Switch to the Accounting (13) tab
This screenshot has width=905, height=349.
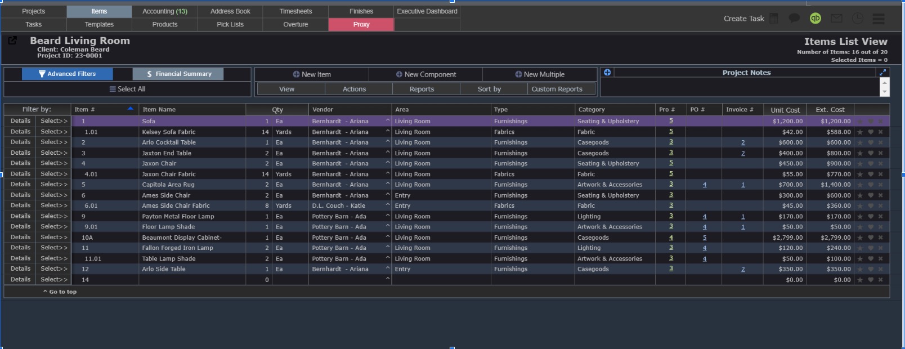pos(165,11)
